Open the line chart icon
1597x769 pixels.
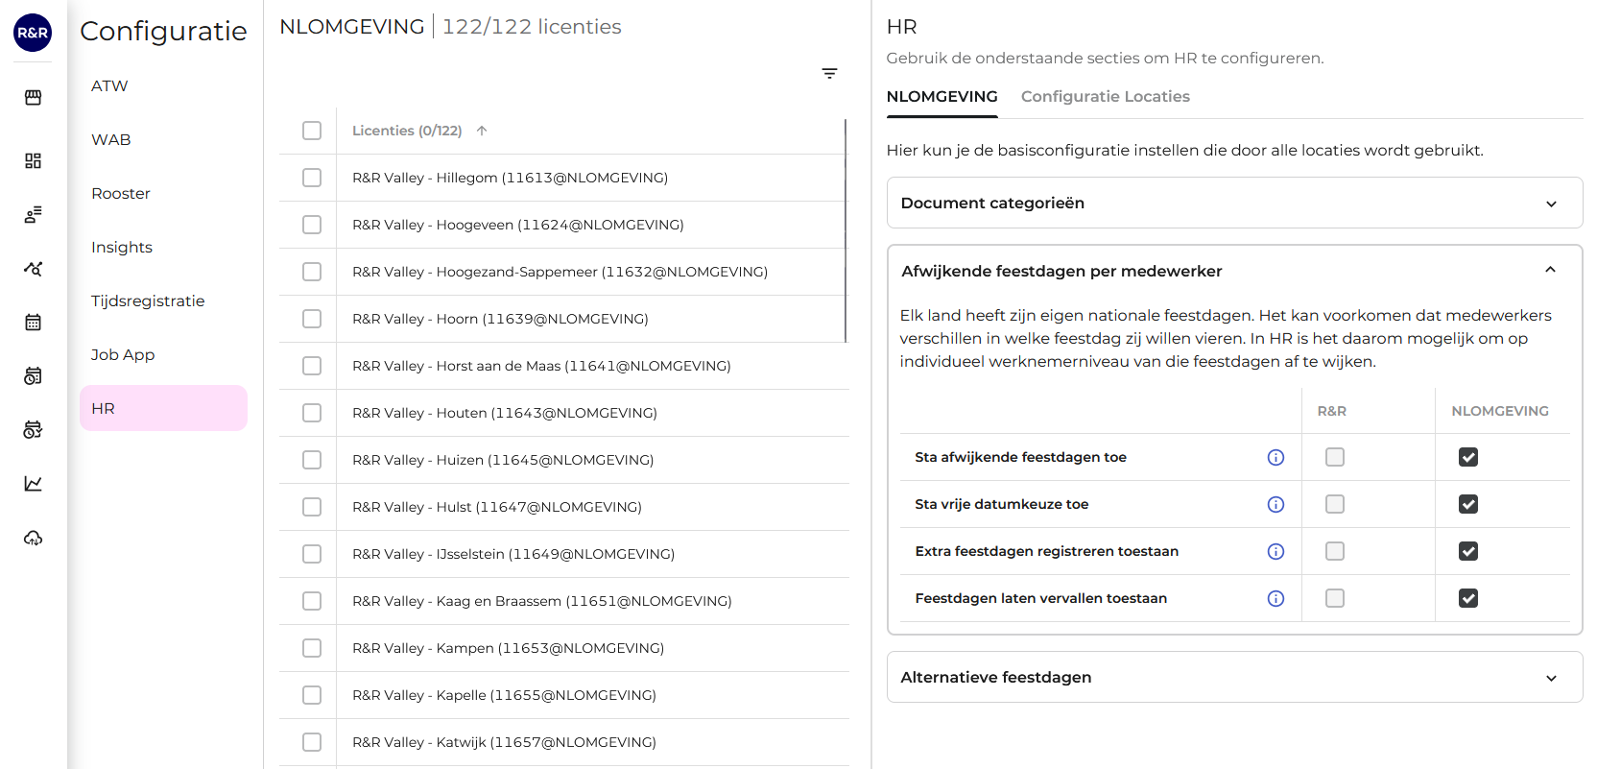pos(33,483)
